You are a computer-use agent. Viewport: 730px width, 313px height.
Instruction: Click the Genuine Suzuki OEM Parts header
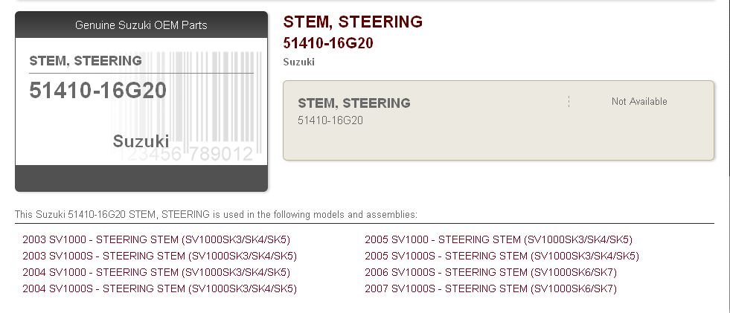click(141, 25)
